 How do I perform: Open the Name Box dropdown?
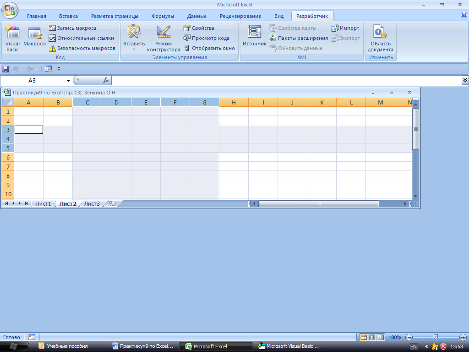(x=68, y=81)
